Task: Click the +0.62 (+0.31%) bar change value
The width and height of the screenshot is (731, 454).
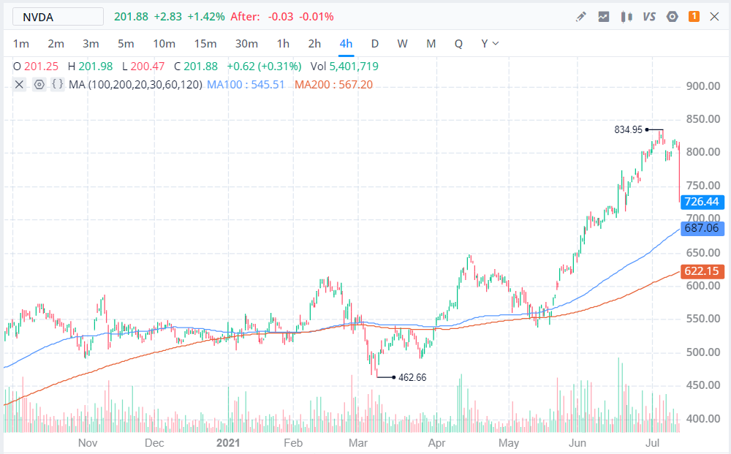Action: [265, 67]
